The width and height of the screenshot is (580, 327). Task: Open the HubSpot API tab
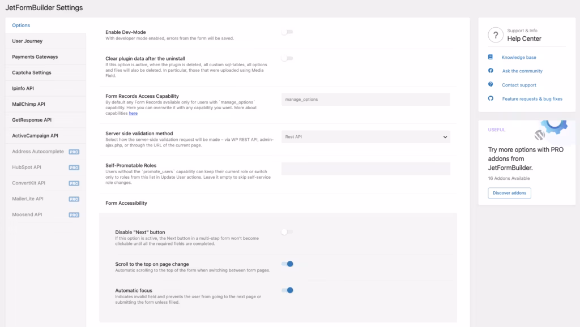tap(45, 167)
